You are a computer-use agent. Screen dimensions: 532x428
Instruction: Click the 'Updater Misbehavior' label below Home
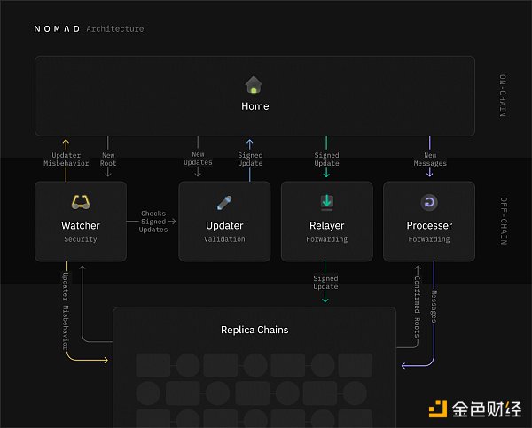point(66,160)
